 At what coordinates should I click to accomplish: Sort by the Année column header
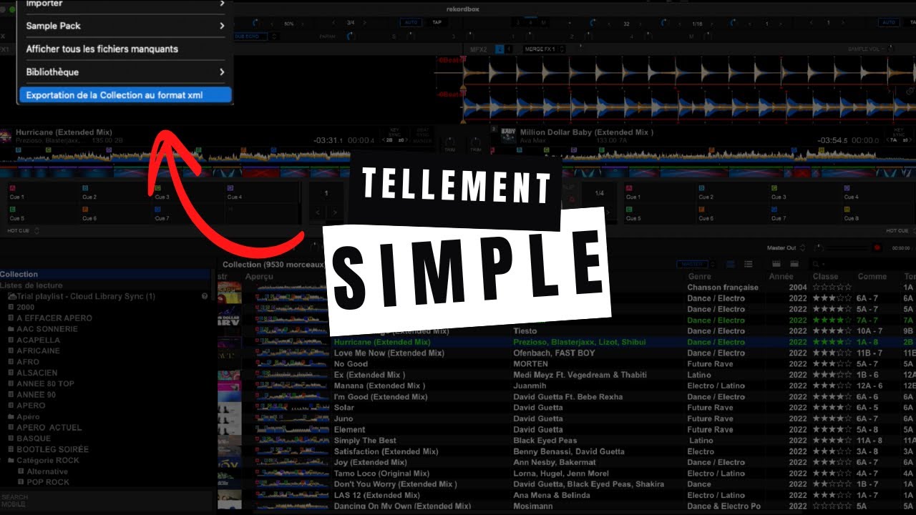tap(781, 276)
